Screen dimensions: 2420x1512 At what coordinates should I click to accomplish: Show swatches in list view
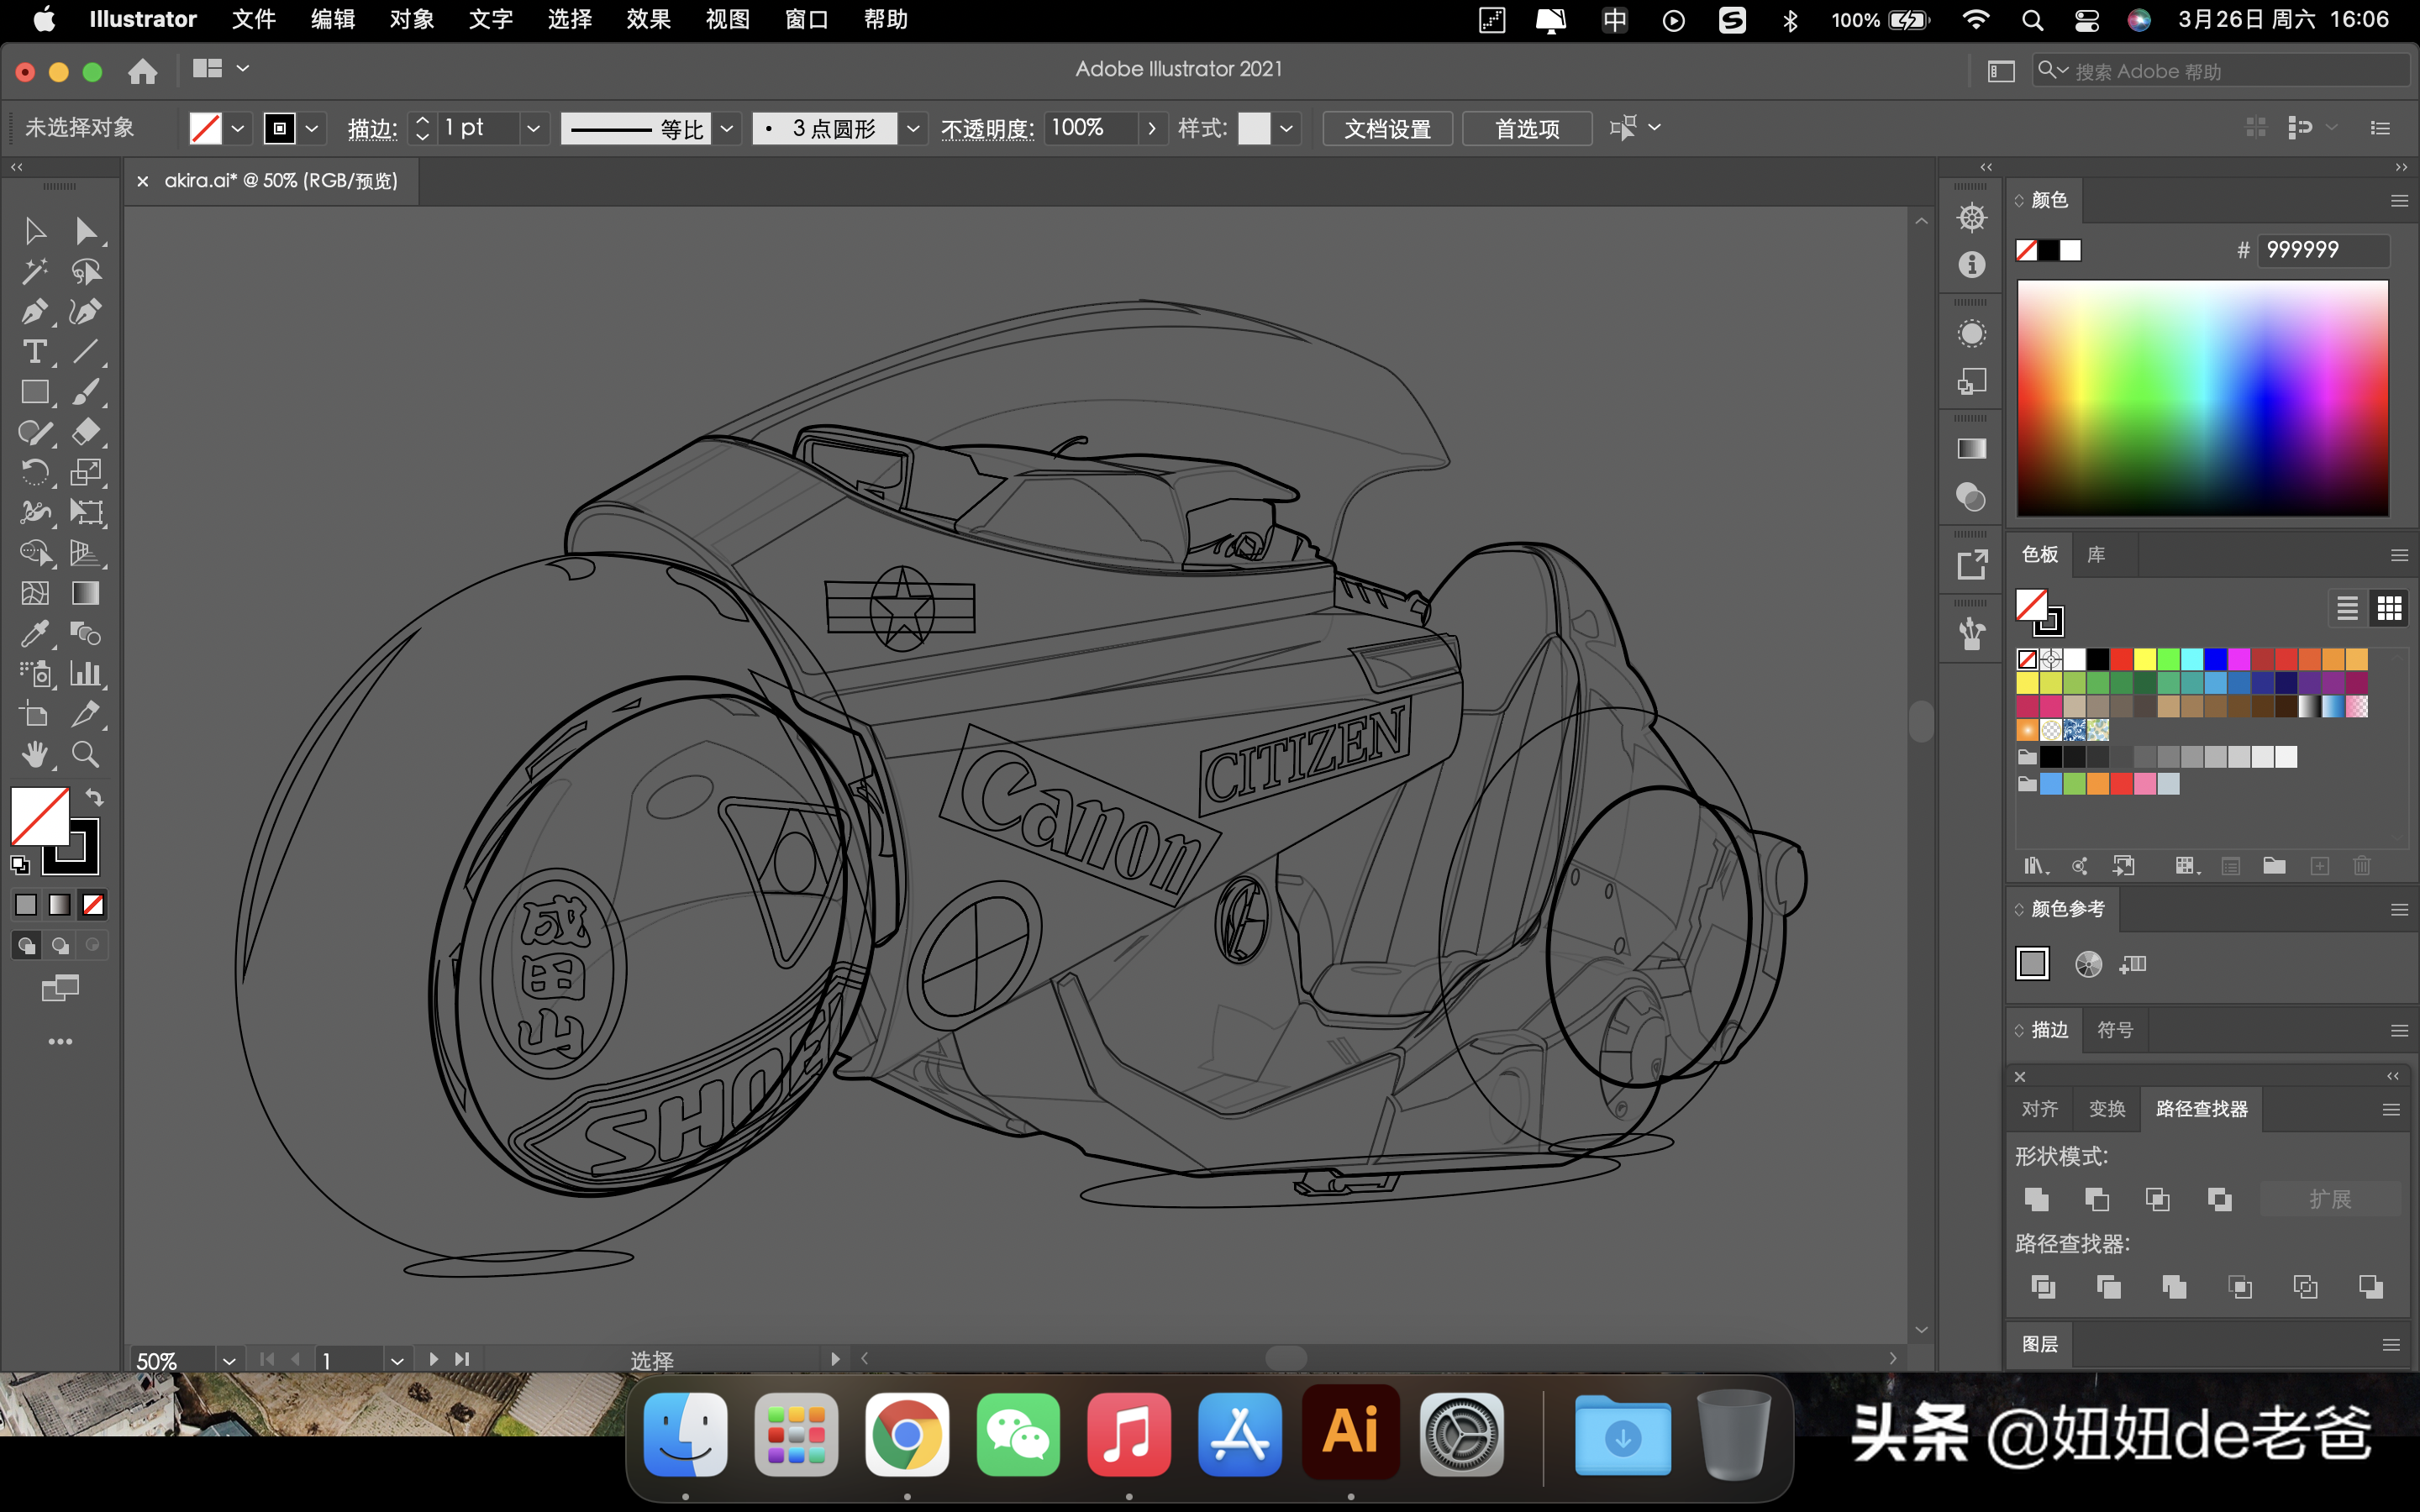[2347, 607]
